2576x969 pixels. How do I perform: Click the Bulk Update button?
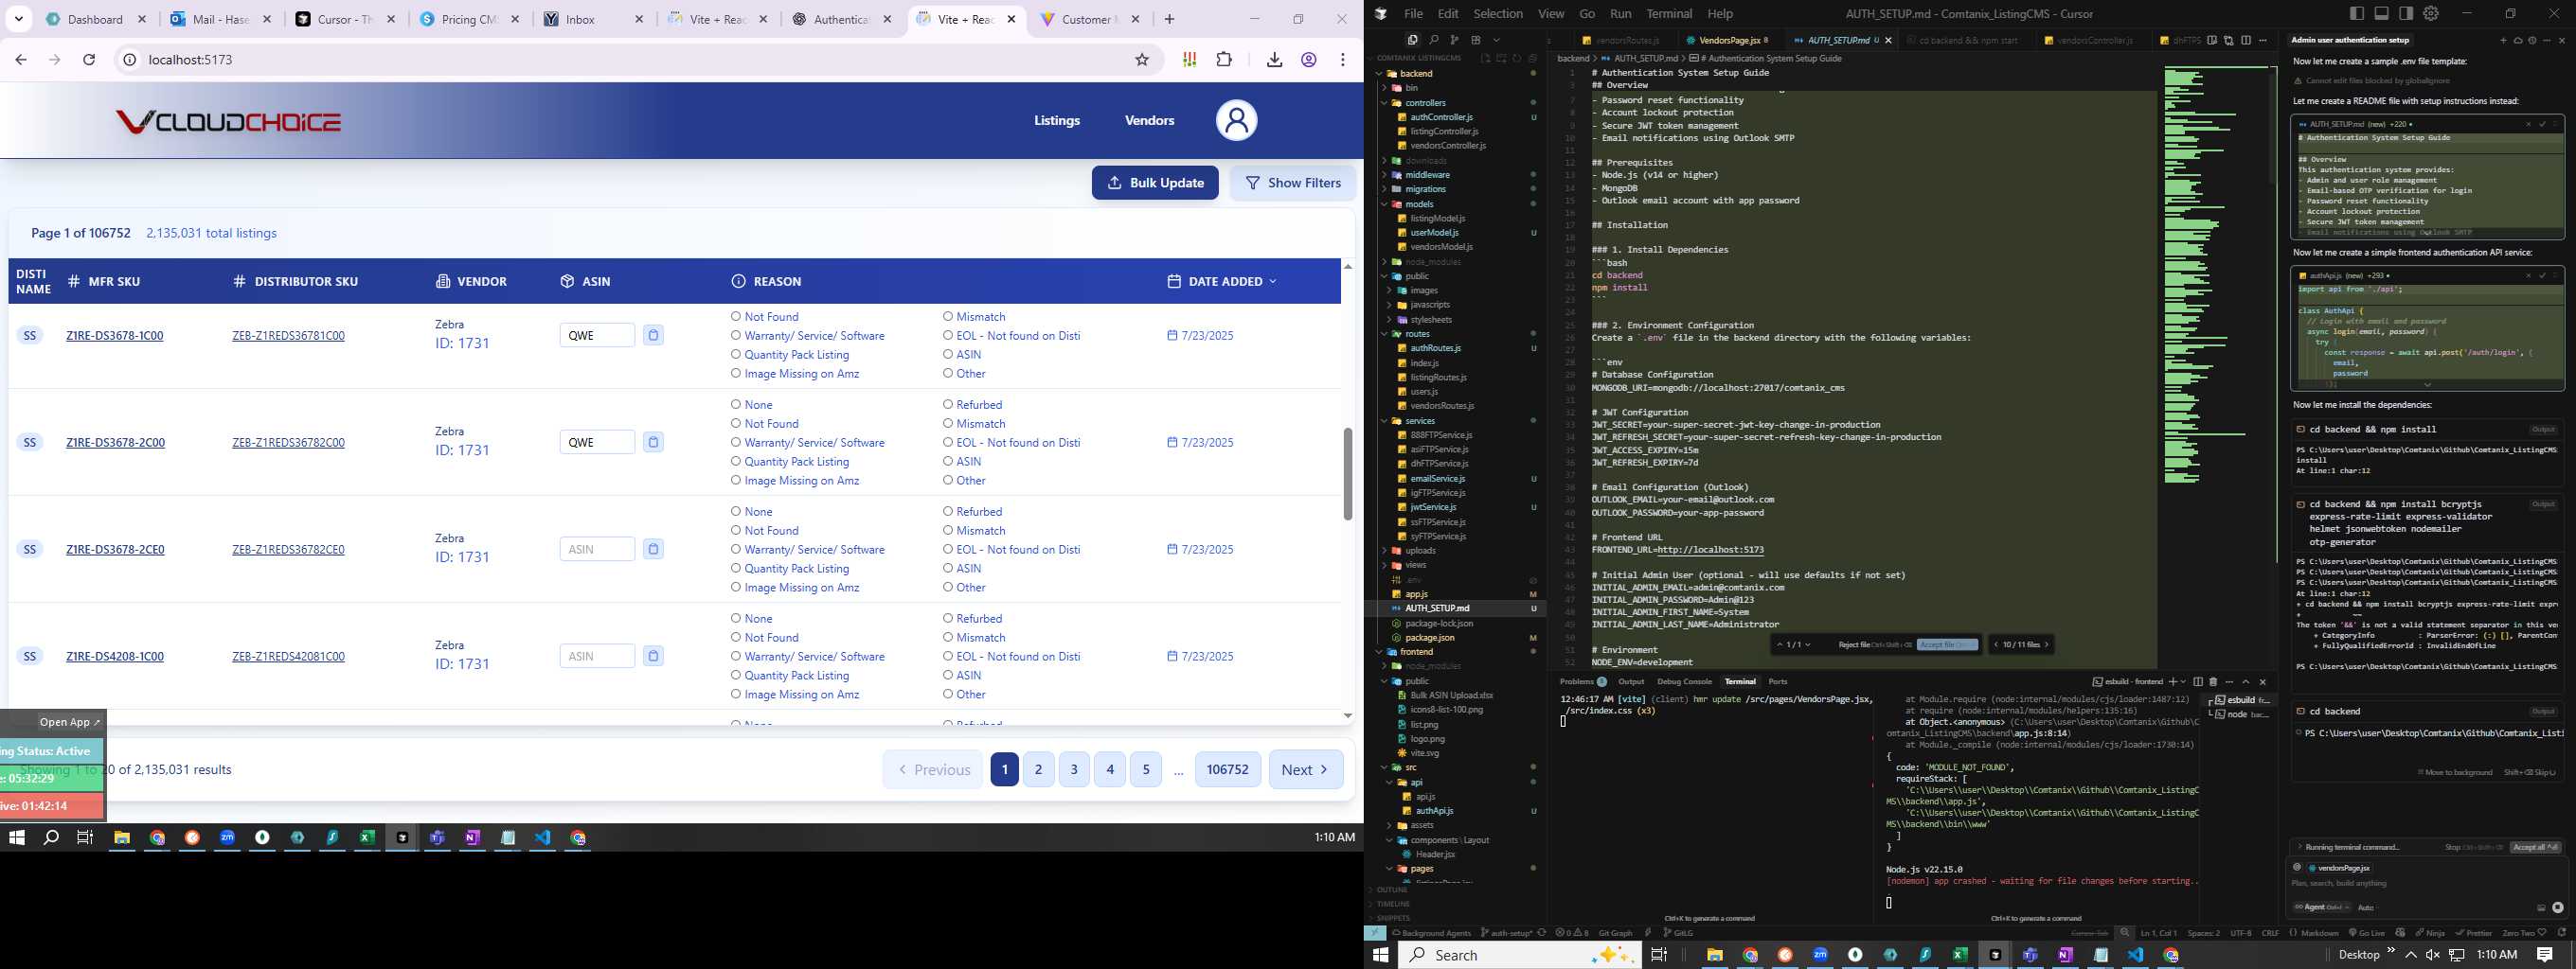tap(1155, 183)
